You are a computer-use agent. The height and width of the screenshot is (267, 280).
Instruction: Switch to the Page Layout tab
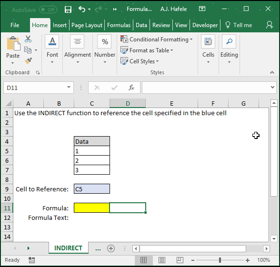click(x=87, y=25)
